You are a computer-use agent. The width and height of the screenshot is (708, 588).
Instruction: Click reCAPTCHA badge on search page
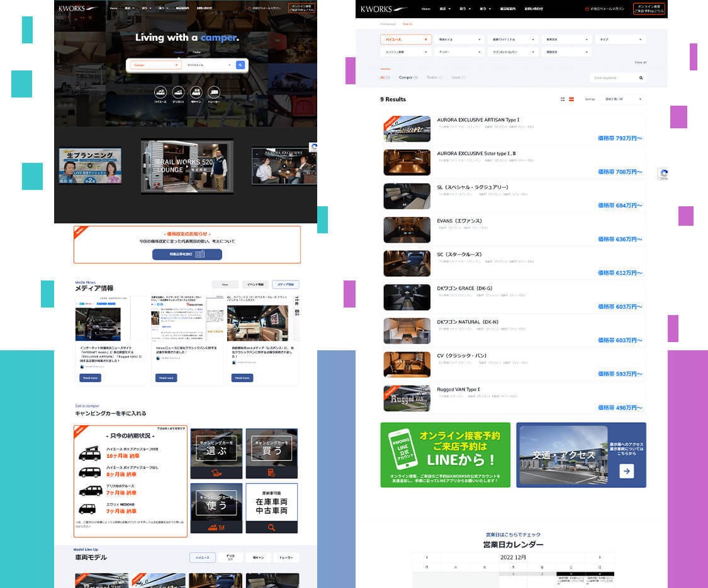pyautogui.click(x=663, y=174)
